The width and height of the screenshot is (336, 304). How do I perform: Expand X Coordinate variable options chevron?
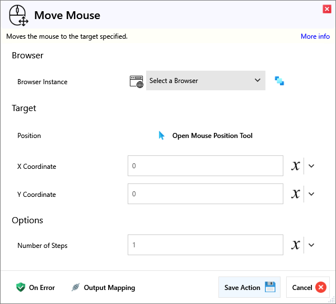click(x=312, y=166)
